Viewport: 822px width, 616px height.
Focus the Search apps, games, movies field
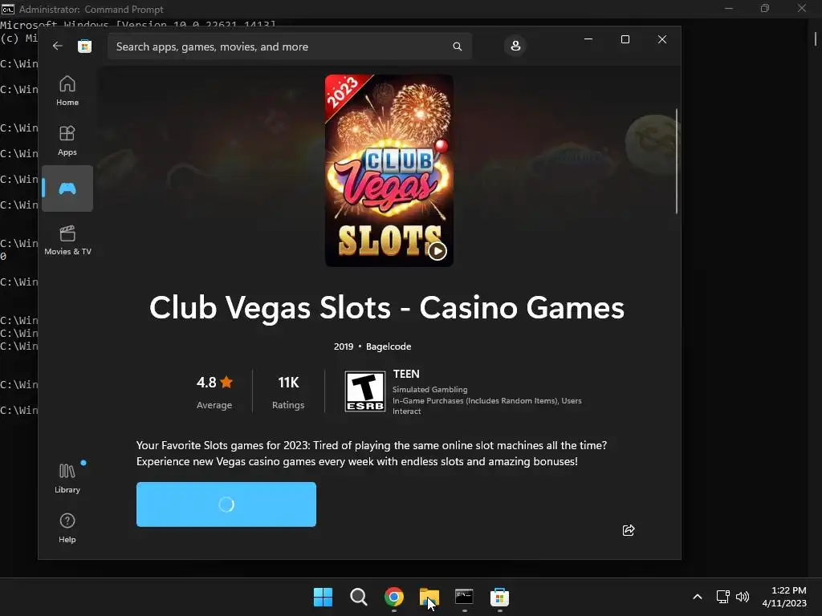(x=289, y=47)
